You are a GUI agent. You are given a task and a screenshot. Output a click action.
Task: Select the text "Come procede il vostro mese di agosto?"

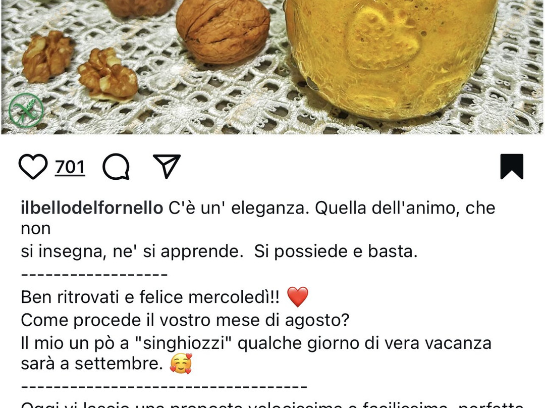185,320
